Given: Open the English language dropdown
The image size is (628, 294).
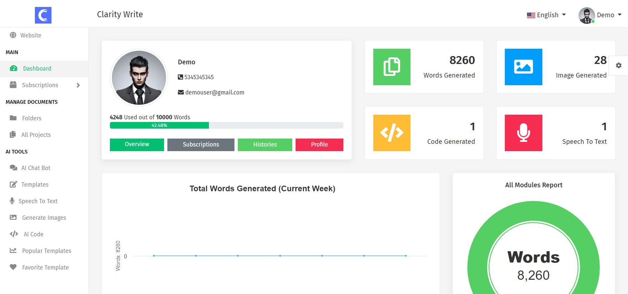Looking at the screenshot, I should (546, 15).
